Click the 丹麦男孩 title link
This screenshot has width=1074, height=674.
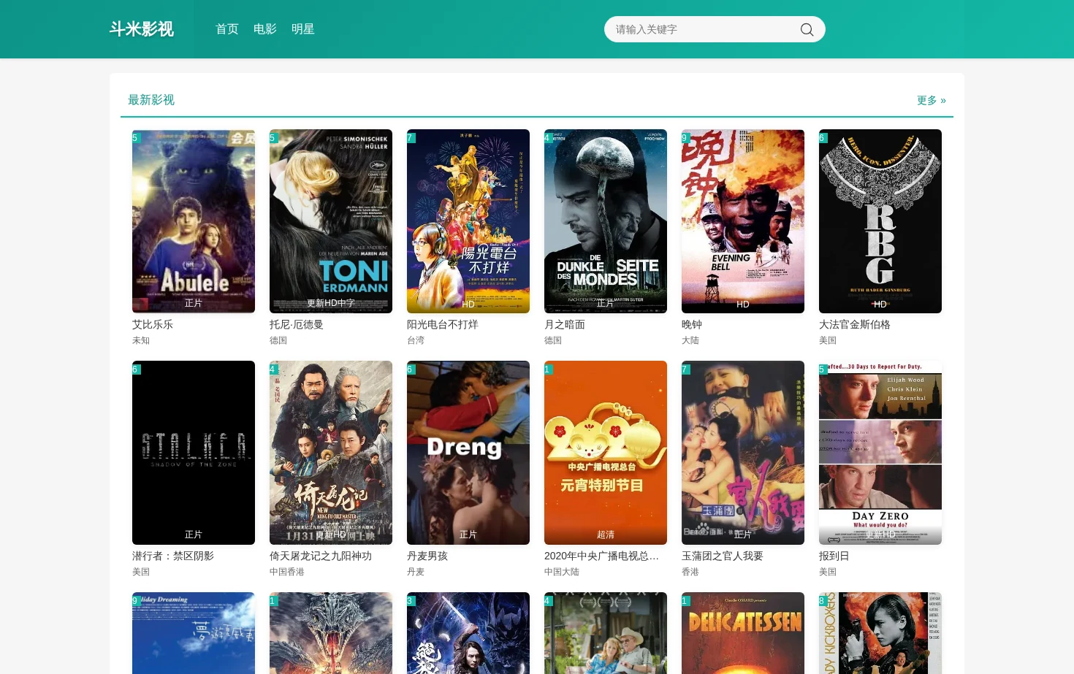[x=427, y=556]
